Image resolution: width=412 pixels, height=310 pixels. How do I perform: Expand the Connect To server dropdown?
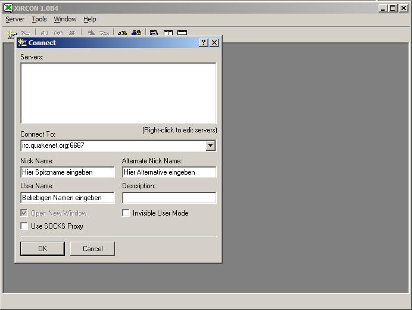coord(210,145)
